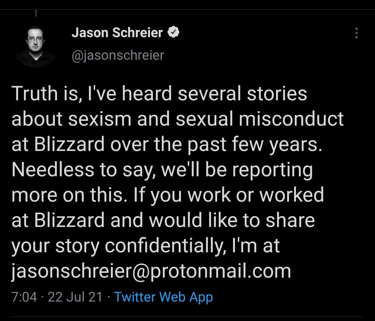Open the tweet's more options menu
Image resolution: width=375 pixels, height=321 pixels.
356,33
